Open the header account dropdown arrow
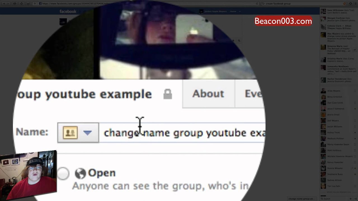Image resolution: width=358 pixels, height=201 pixels. pos(240,11)
